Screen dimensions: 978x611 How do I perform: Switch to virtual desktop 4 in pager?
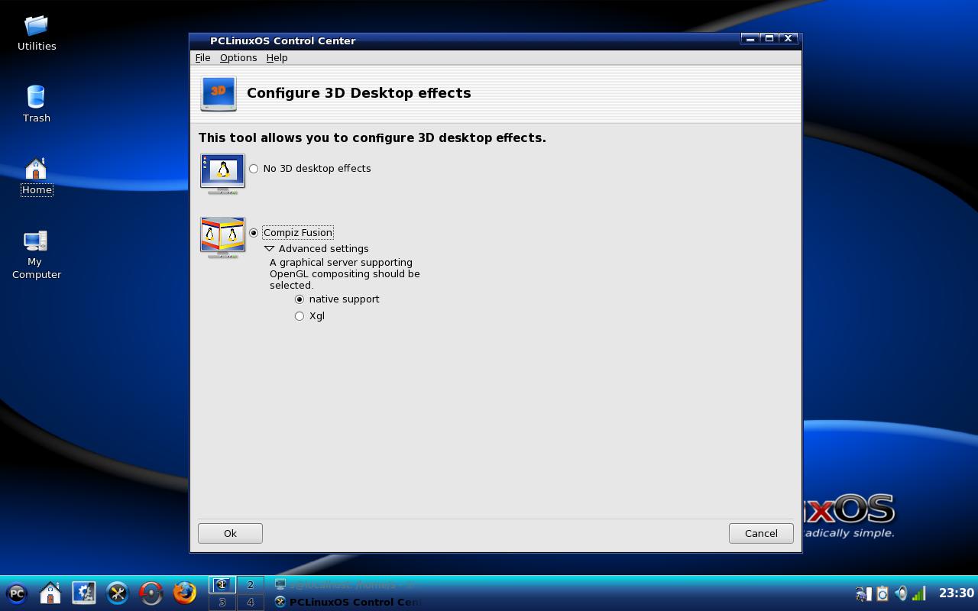[250, 603]
